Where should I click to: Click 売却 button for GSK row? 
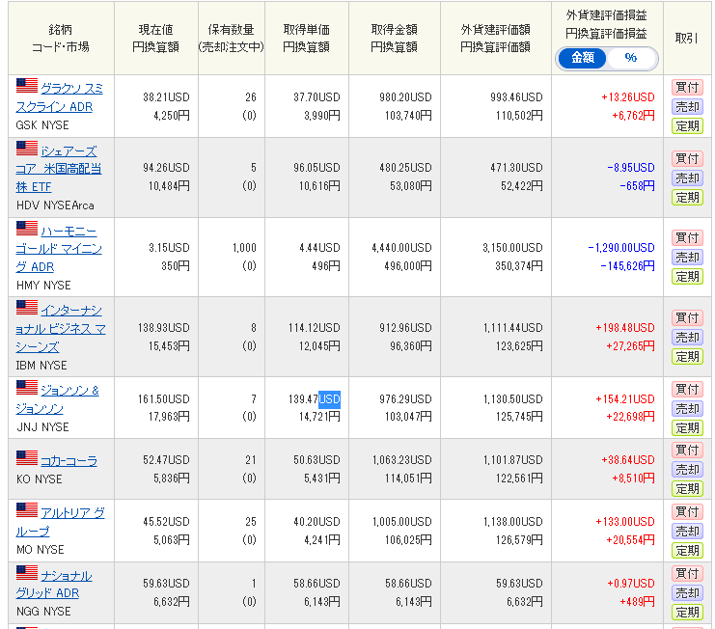click(x=687, y=107)
